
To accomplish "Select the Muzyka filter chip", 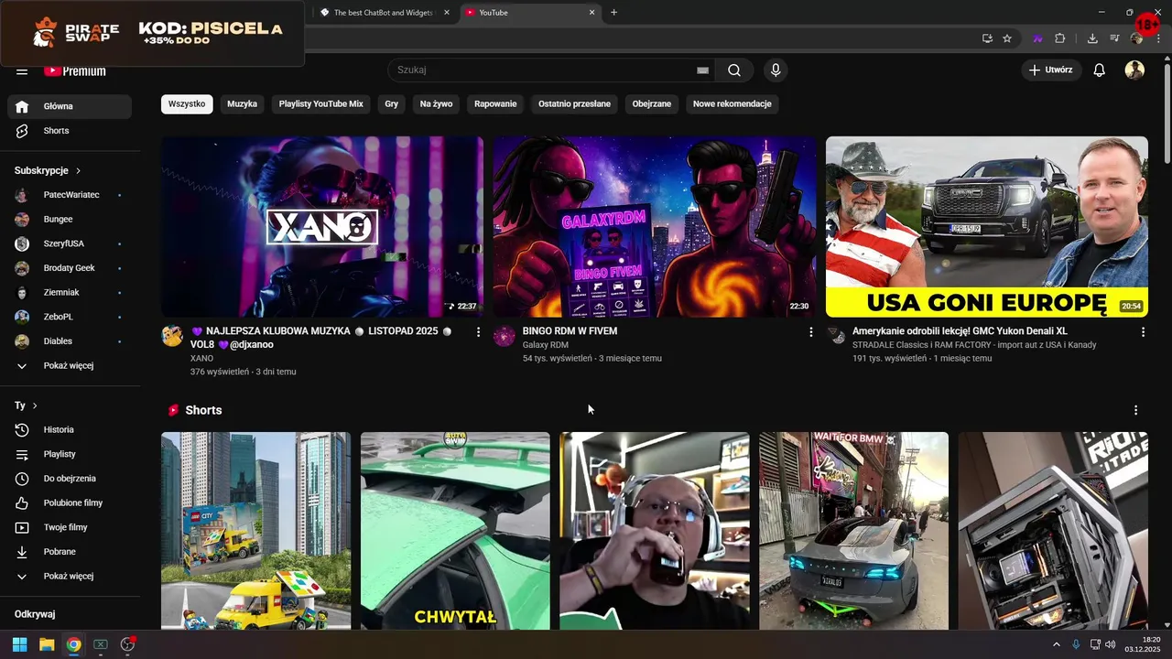I will (242, 103).
